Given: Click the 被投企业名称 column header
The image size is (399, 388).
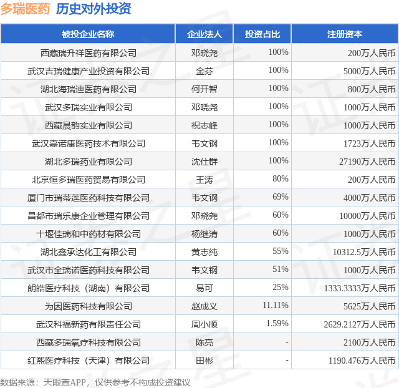Looking at the screenshot, I should click(88, 34).
